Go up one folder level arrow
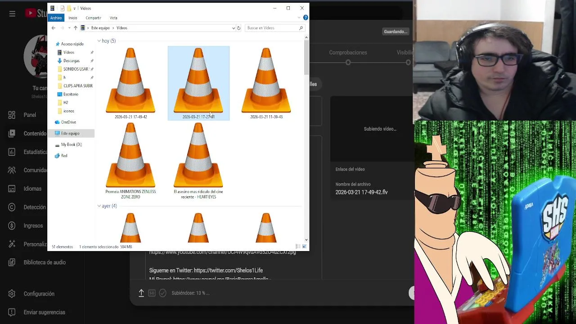Image resolution: width=576 pixels, height=324 pixels. tap(75, 28)
